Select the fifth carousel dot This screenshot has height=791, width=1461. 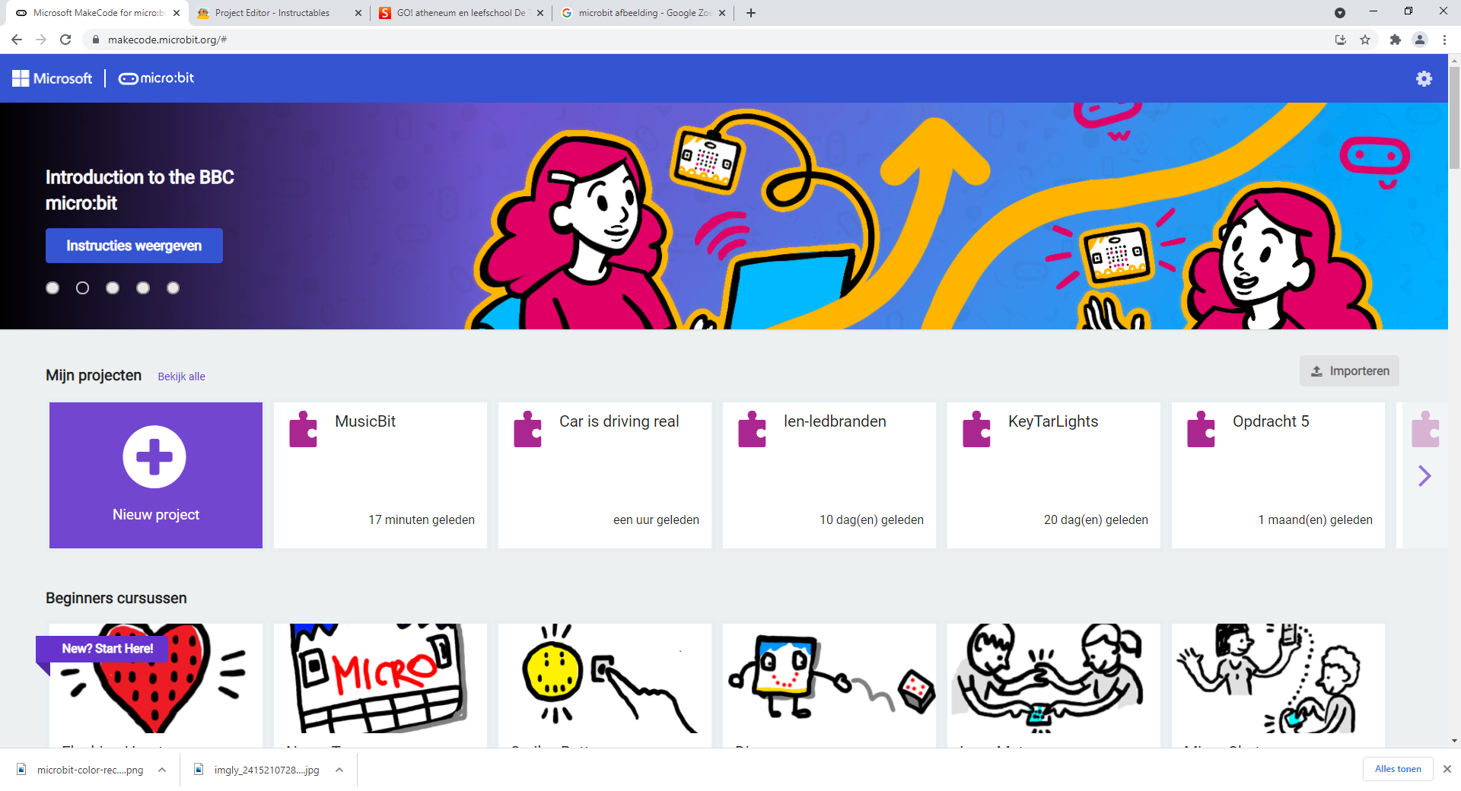(x=173, y=287)
